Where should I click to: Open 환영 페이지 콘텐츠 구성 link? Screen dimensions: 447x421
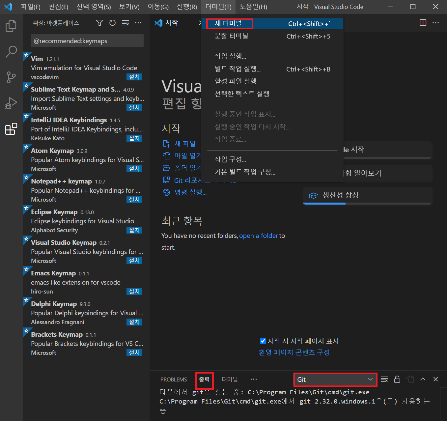pos(294,352)
